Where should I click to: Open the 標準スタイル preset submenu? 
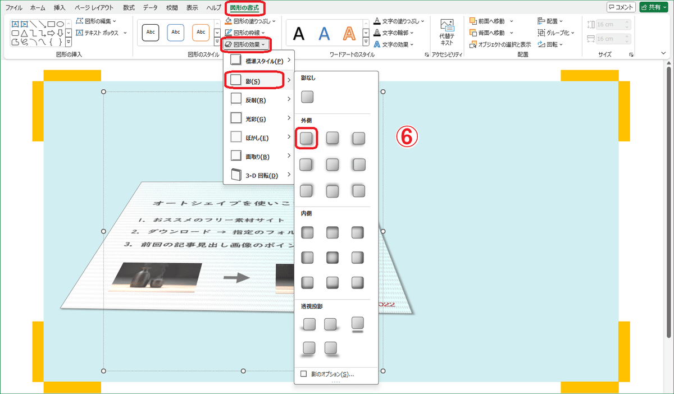point(259,61)
